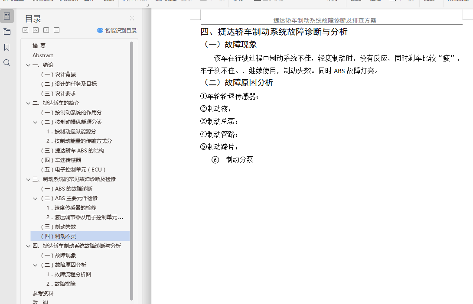The image size is (473, 304).
Task: Go to (一)按制动系统的作用分
Action: (x=71, y=113)
